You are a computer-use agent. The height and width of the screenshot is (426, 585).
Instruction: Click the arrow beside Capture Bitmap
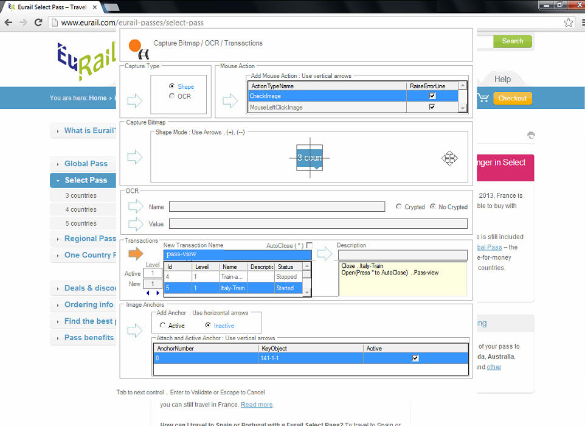point(134,157)
